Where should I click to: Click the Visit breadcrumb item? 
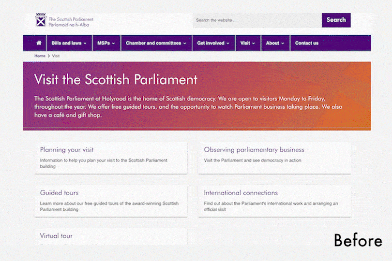point(56,56)
